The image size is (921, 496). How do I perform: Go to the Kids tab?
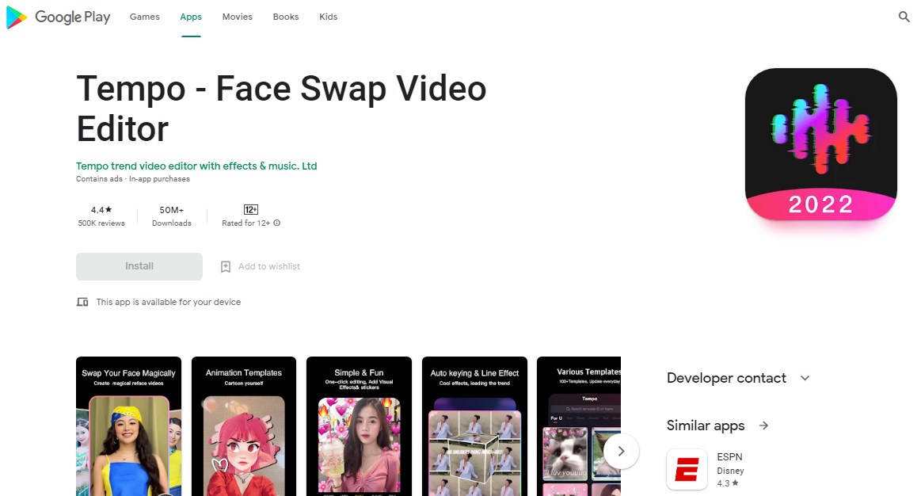point(329,17)
